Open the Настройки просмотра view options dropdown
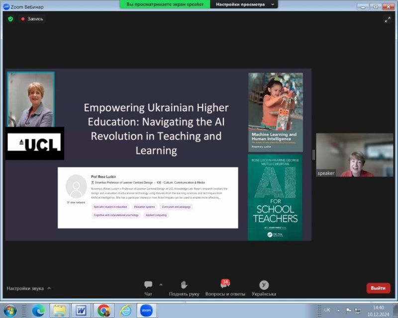The image size is (398, 318). (x=244, y=4)
